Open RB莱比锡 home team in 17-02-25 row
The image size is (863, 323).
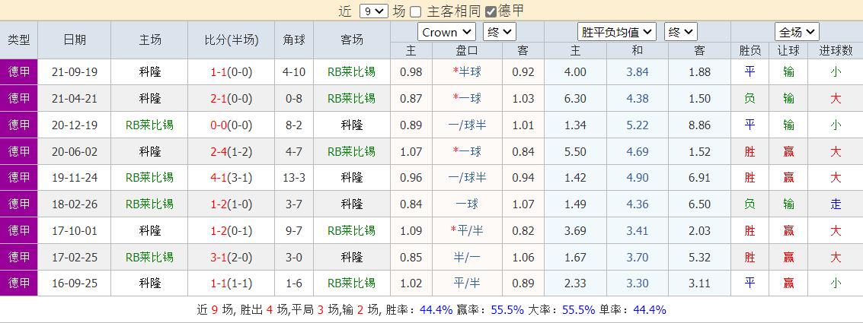tap(150, 257)
